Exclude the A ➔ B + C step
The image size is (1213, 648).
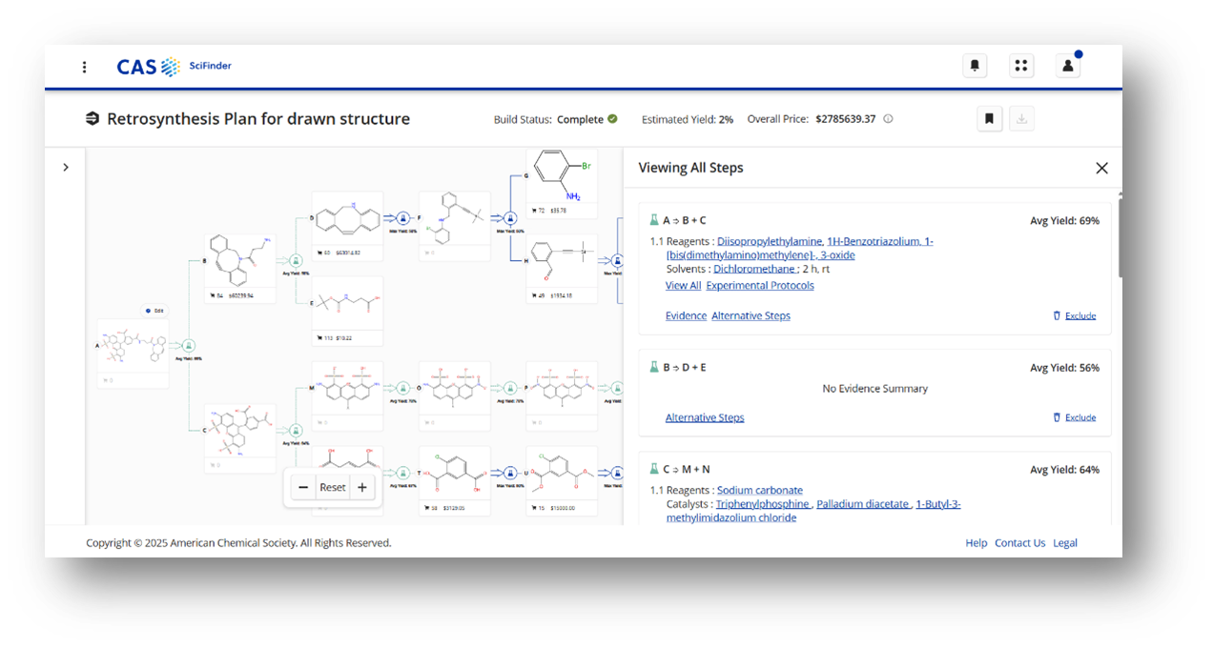click(1074, 315)
